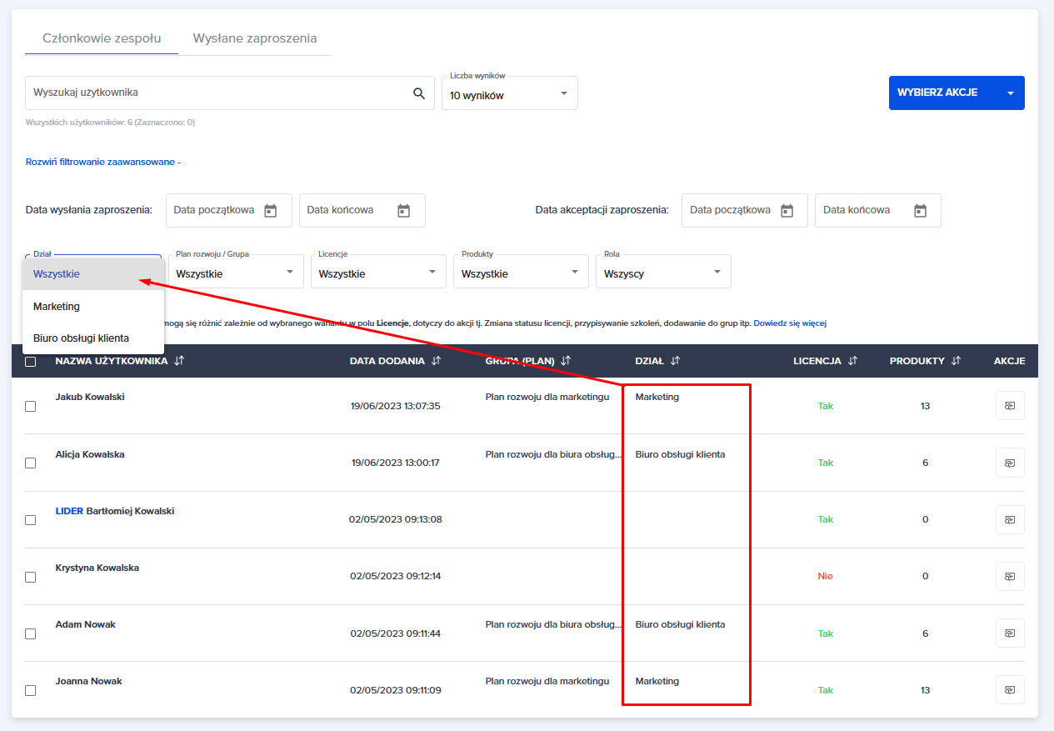Click the Wyszukaj użytkownika search field
Image resolution: width=1054 pixels, height=731 pixels.
click(217, 93)
